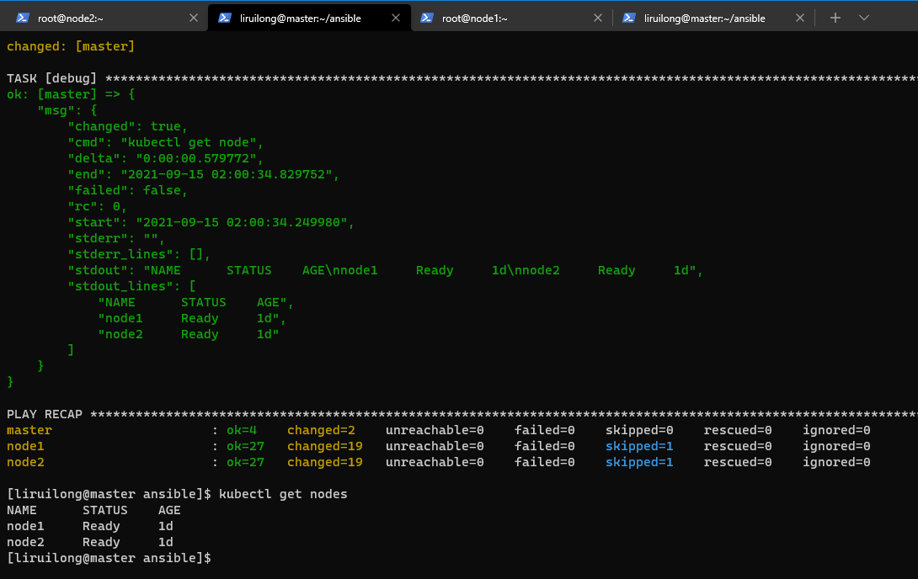Click 'changed=2' in the master recap row
Viewport: 918px width, 579px height.
coord(322,430)
